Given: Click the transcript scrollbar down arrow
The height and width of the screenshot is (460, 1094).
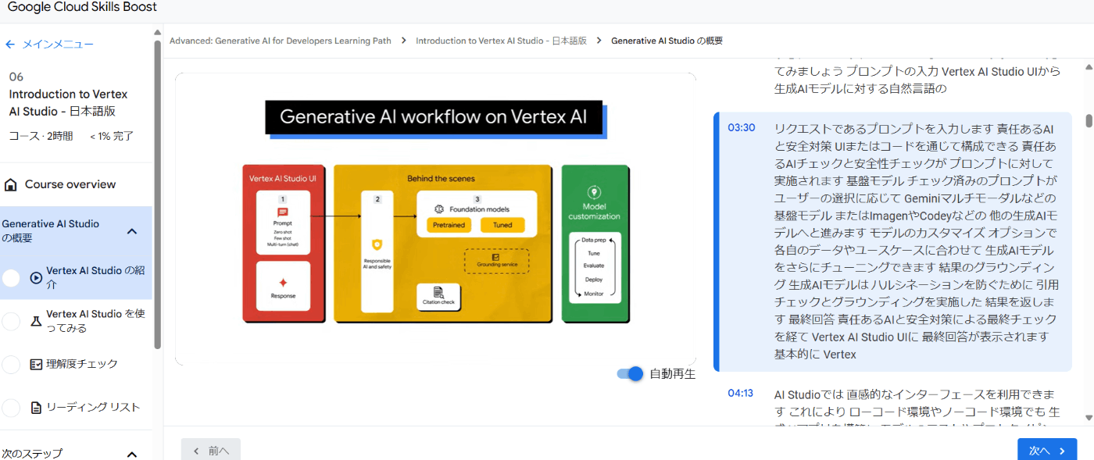Looking at the screenshot, I should coord(1089,419).
